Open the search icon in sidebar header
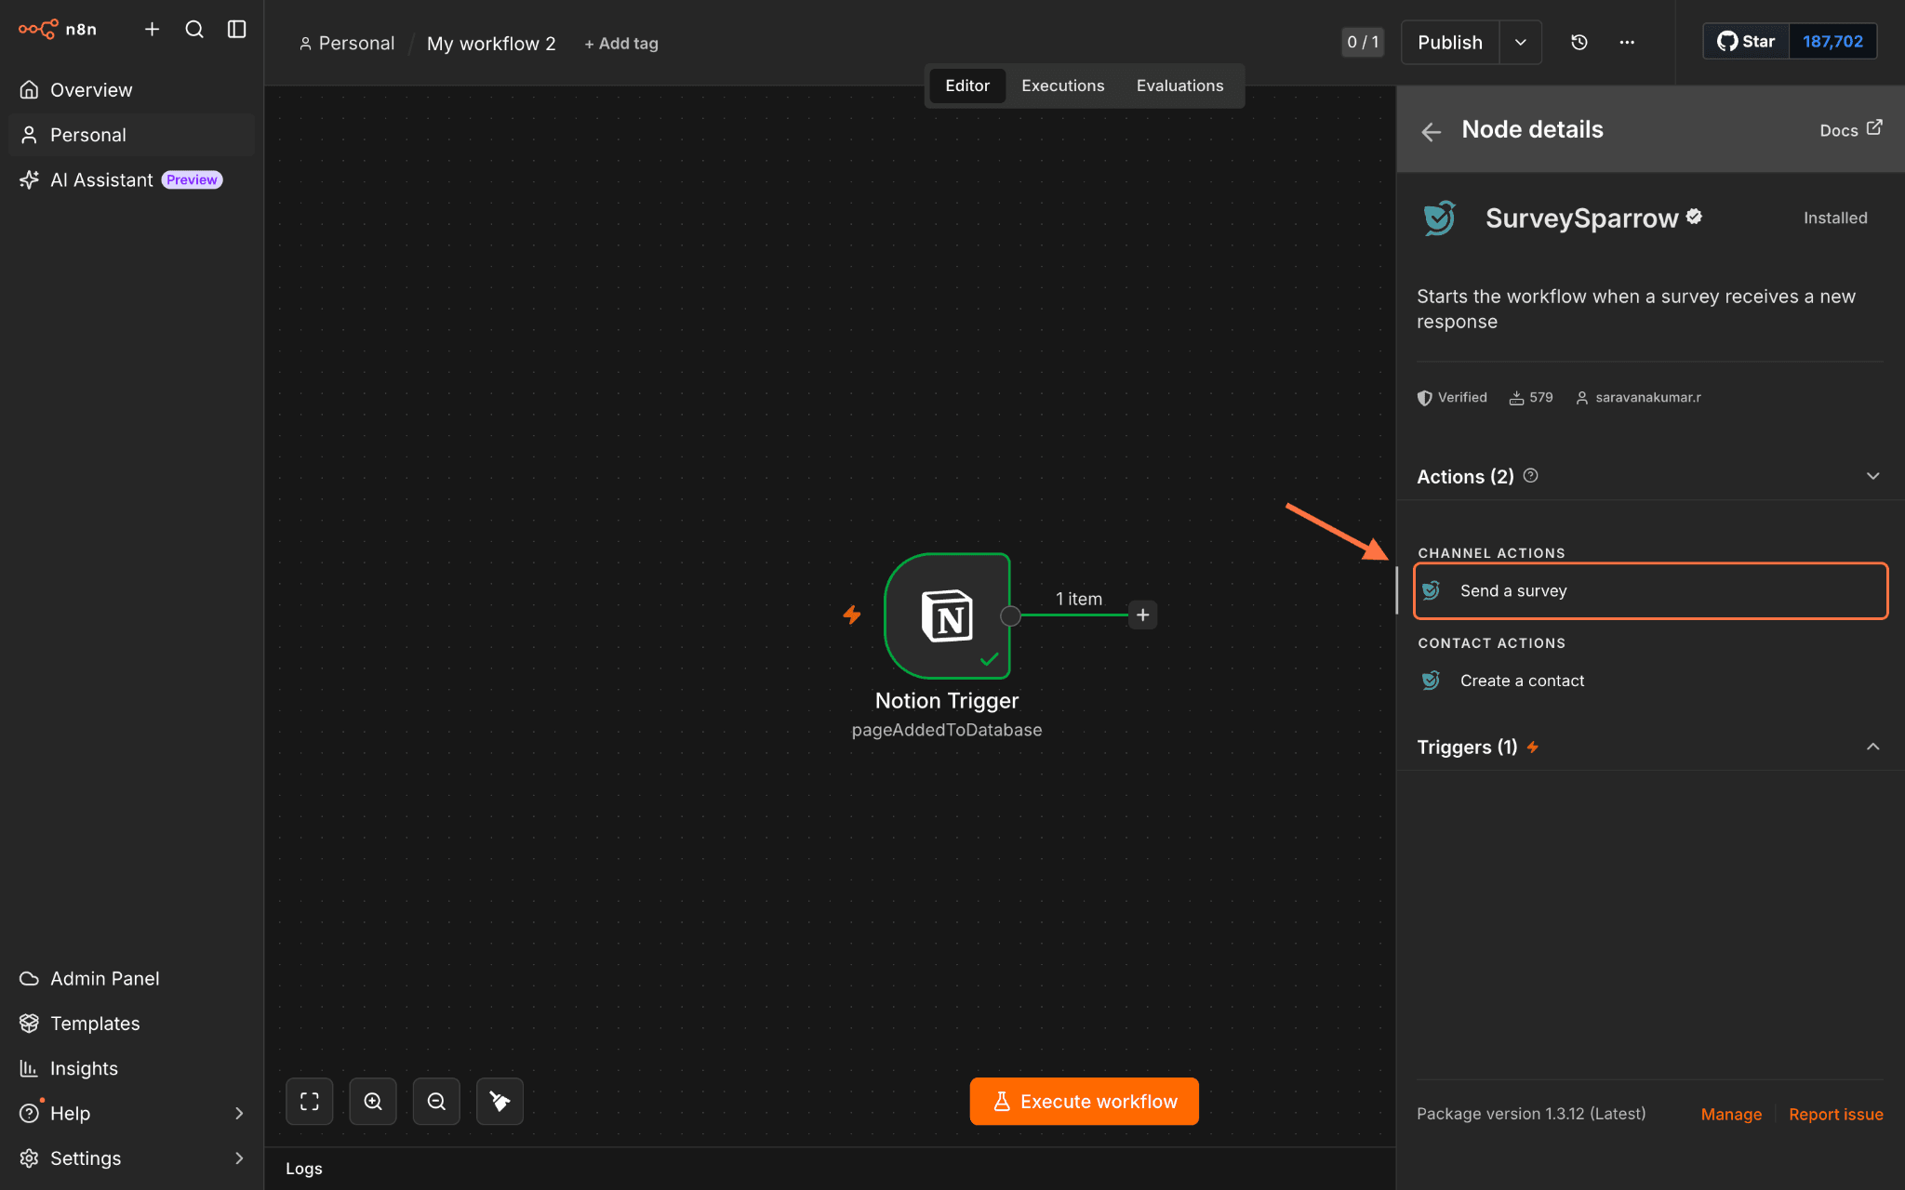The image size is (1905, 1190). pos(194,30)
